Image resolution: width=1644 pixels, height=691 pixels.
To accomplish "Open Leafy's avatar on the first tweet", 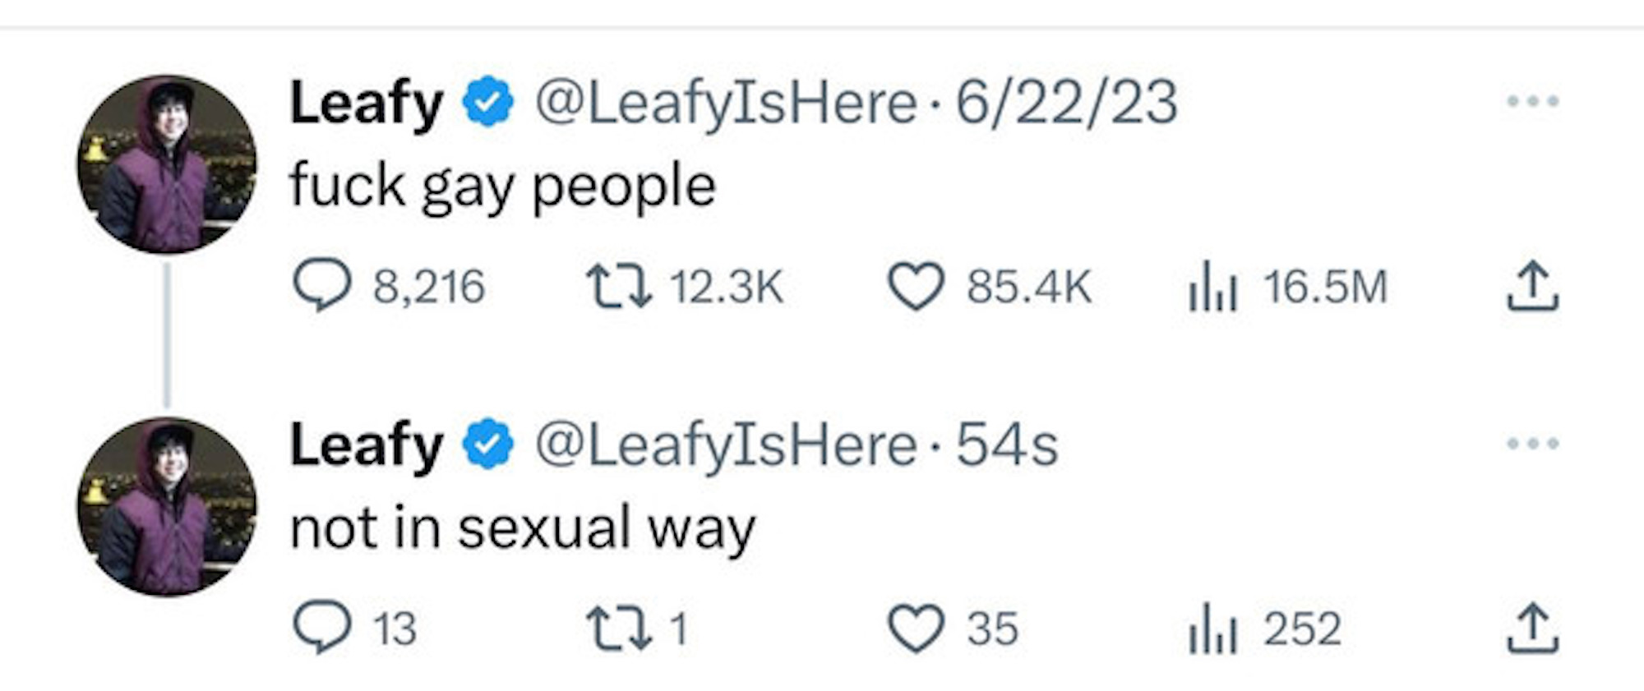I will coord(167,164).
